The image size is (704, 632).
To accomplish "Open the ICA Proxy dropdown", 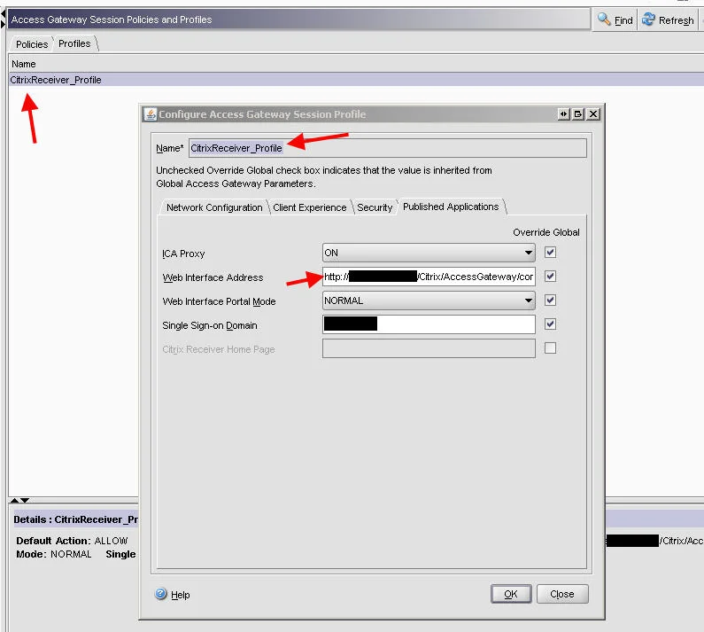I will 429,253.
